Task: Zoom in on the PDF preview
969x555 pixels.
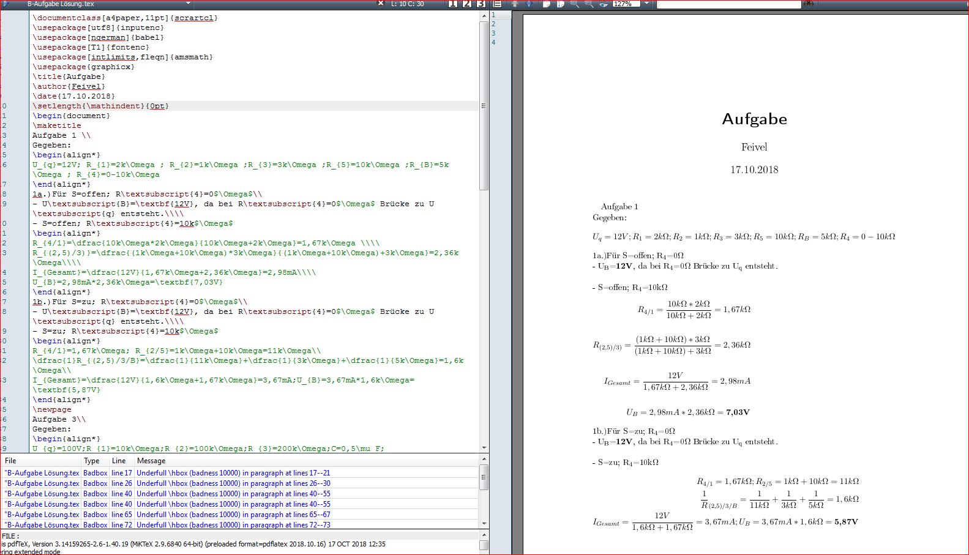Action: [575, 4]
